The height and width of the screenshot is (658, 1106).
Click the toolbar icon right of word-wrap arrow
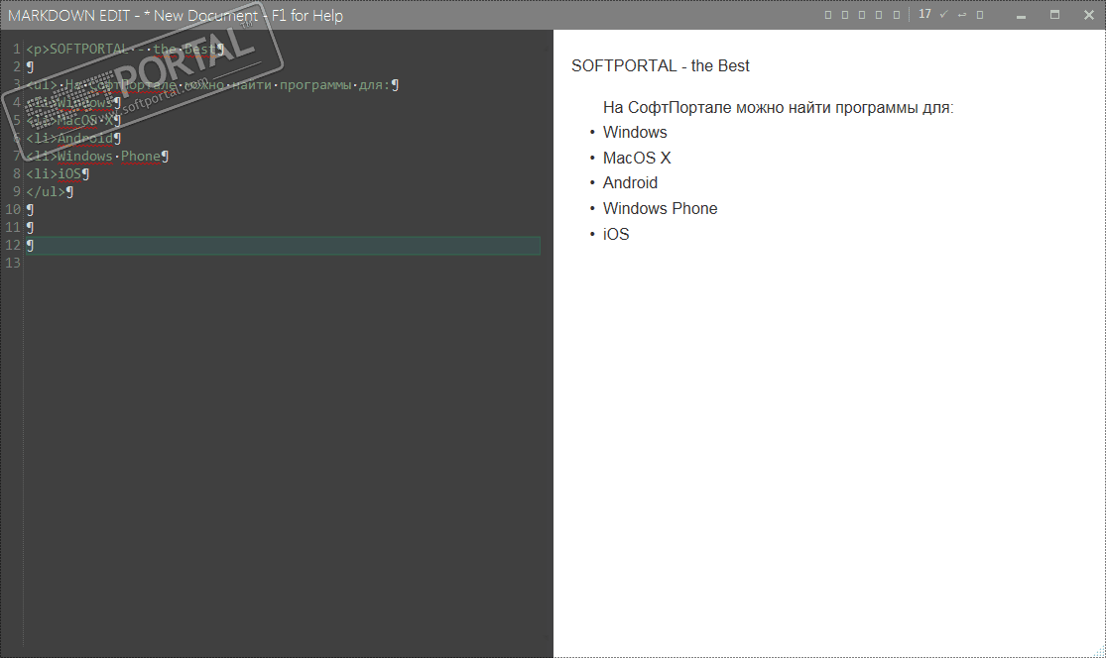(x=980, y=15)
